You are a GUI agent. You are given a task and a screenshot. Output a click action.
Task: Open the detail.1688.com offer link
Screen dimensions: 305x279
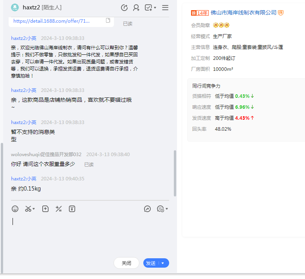click(x=51, y=21)
